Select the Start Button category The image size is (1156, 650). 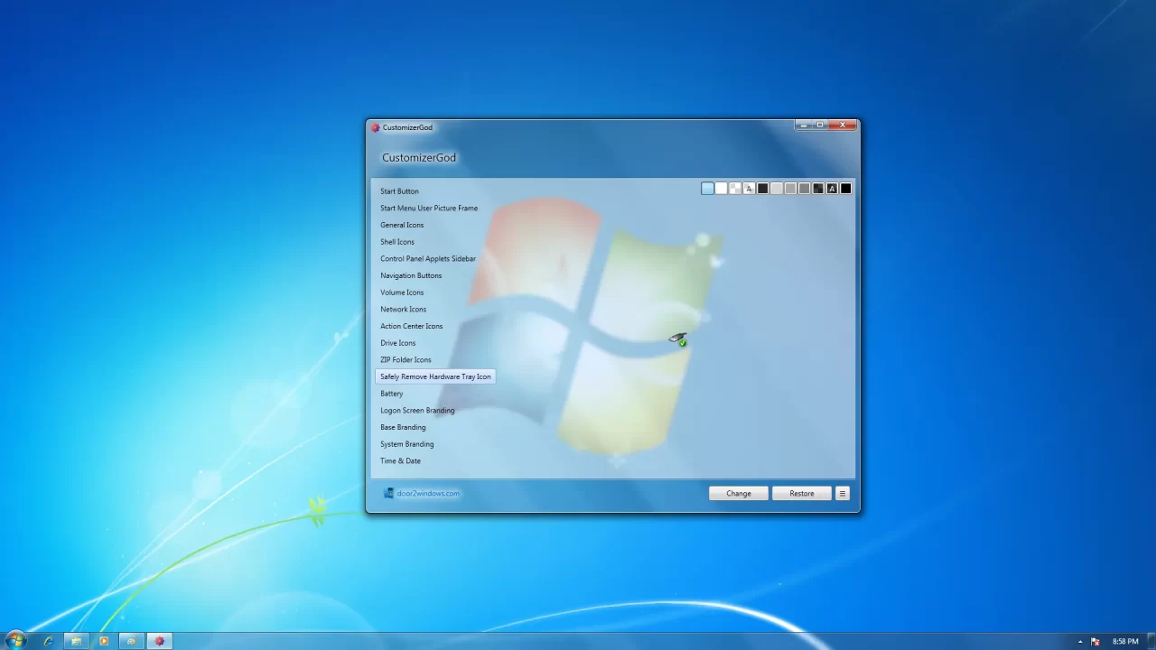click(x=399, y=190)
